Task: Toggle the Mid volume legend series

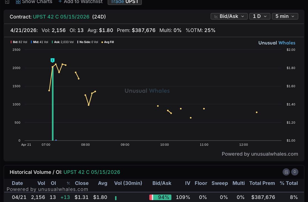Action: 39,42
